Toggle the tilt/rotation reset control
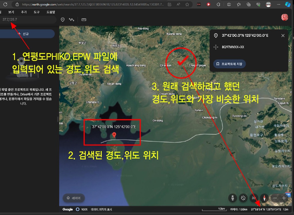 [243, 198]
